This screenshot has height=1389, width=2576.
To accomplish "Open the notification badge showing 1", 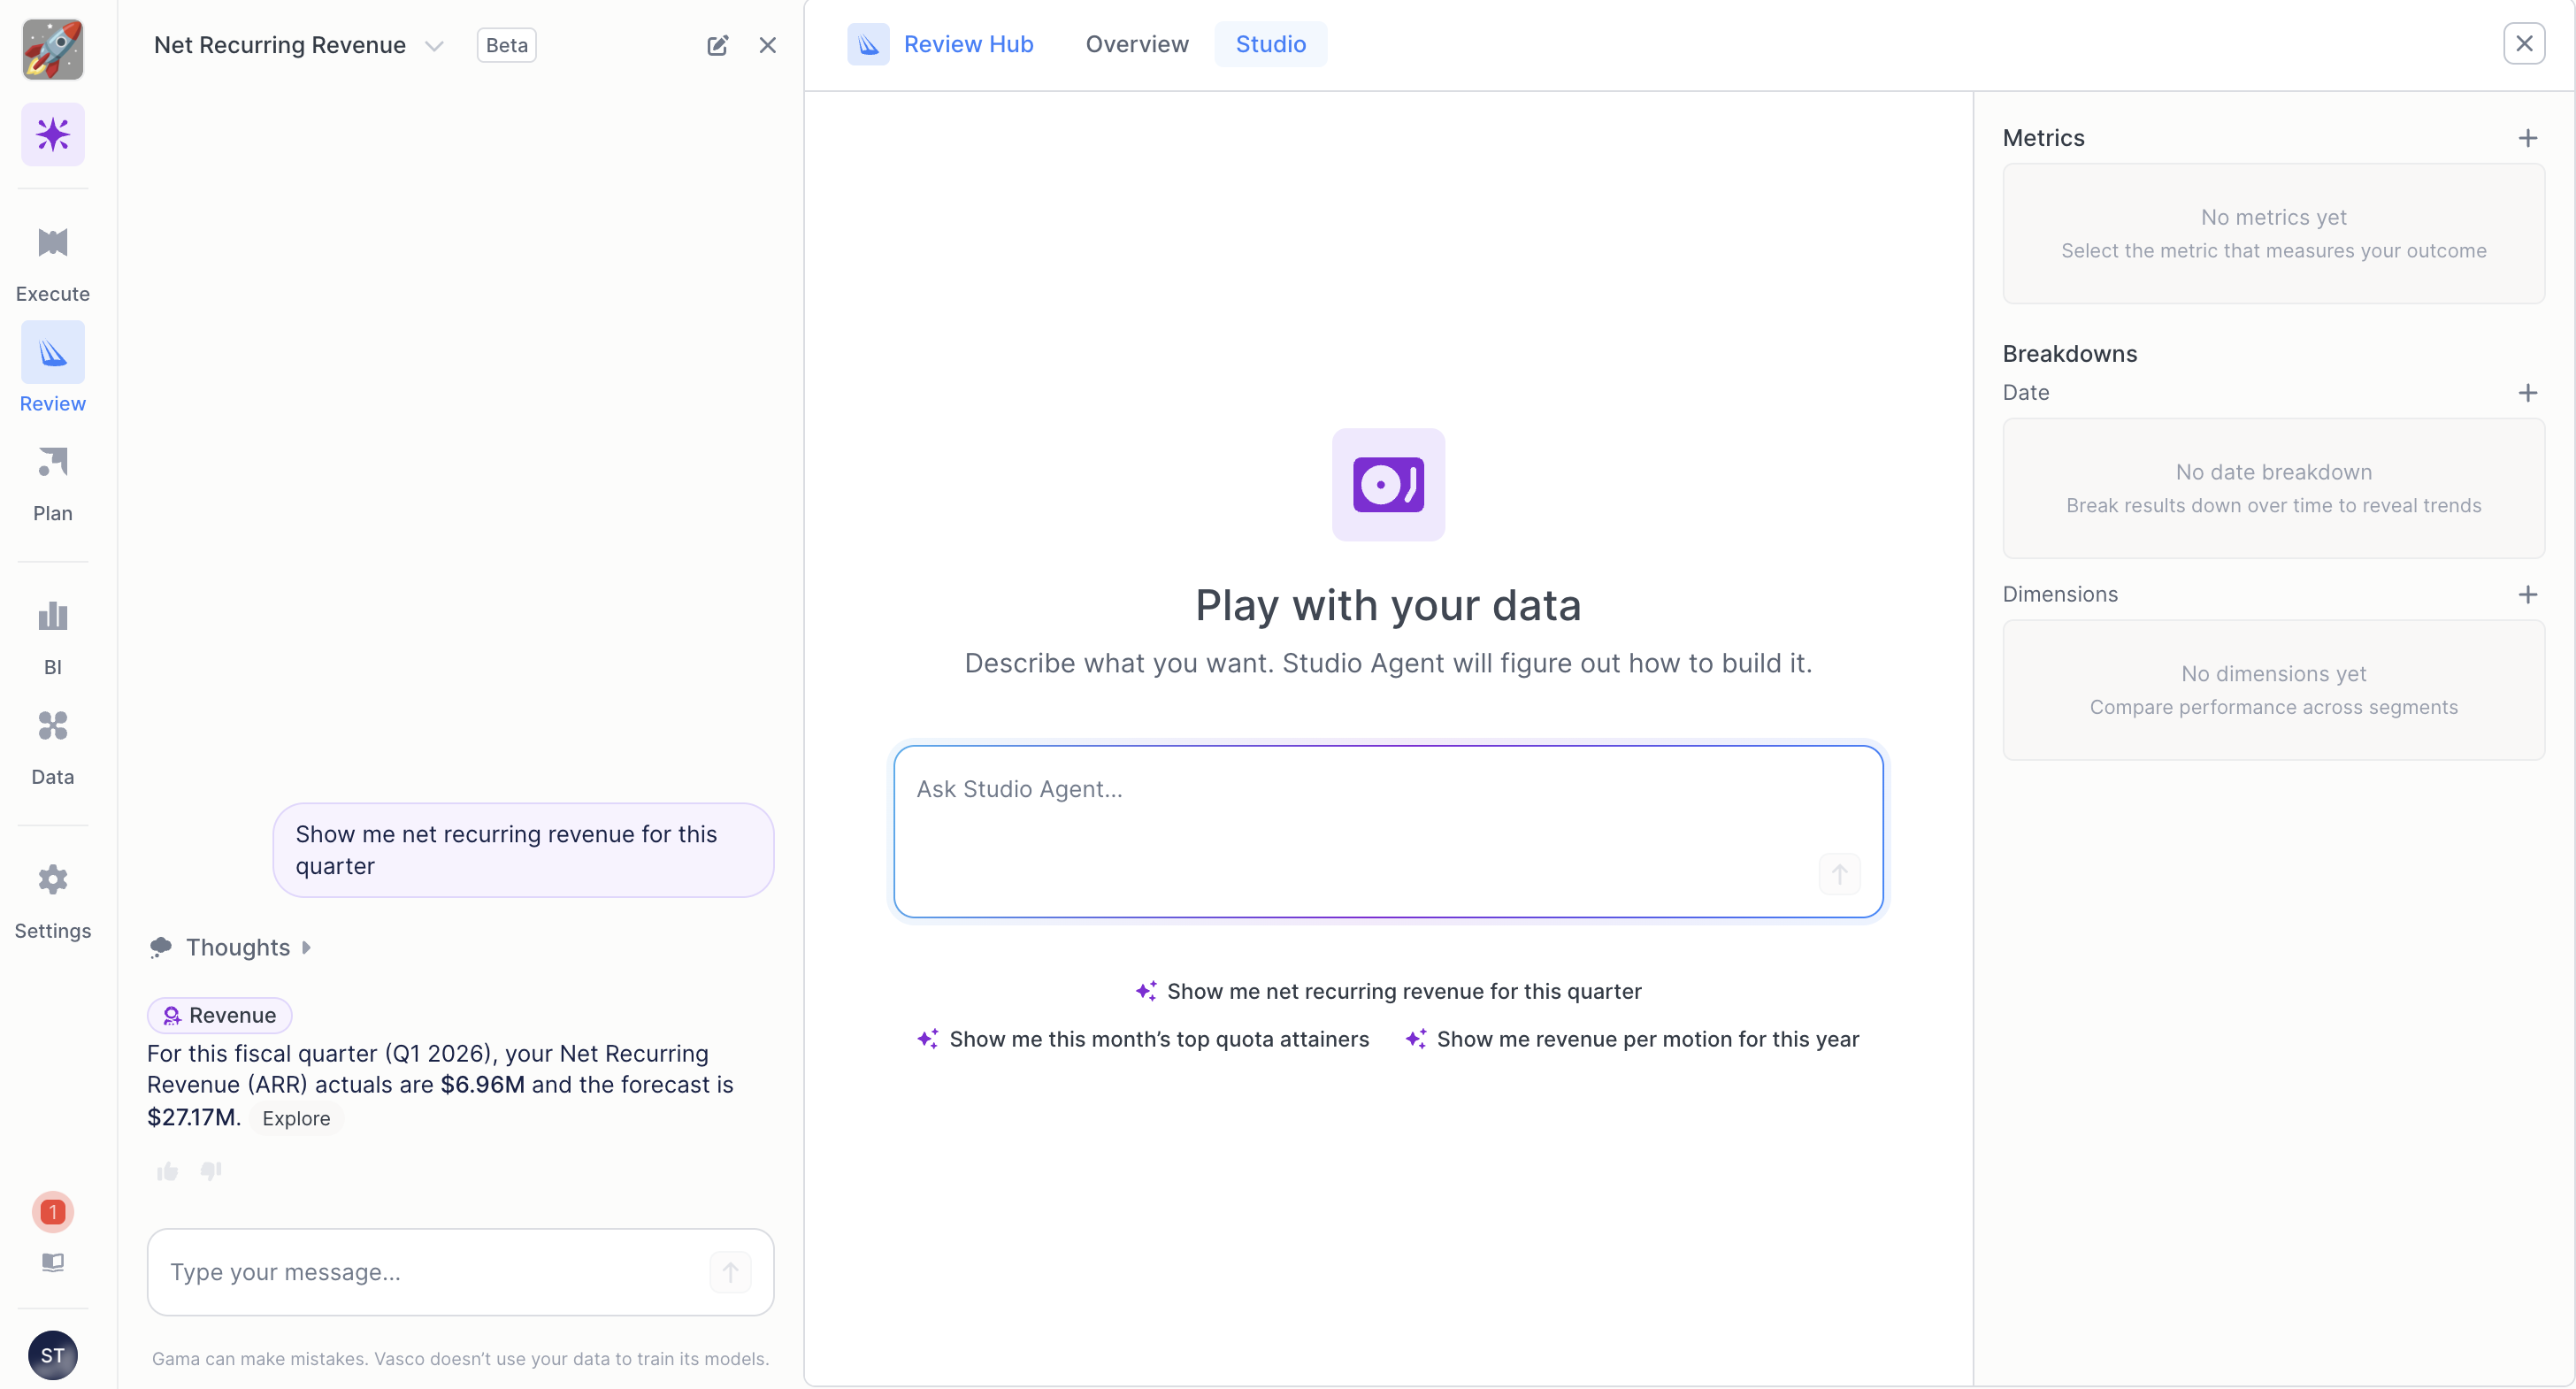I will [52, 1212].
